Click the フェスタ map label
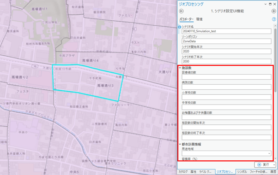Viewport: 278px width, 175px height. click(23, 91)
